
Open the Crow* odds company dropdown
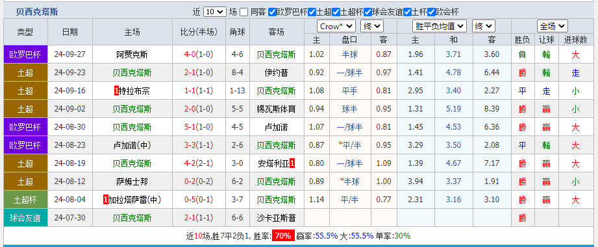336,27
